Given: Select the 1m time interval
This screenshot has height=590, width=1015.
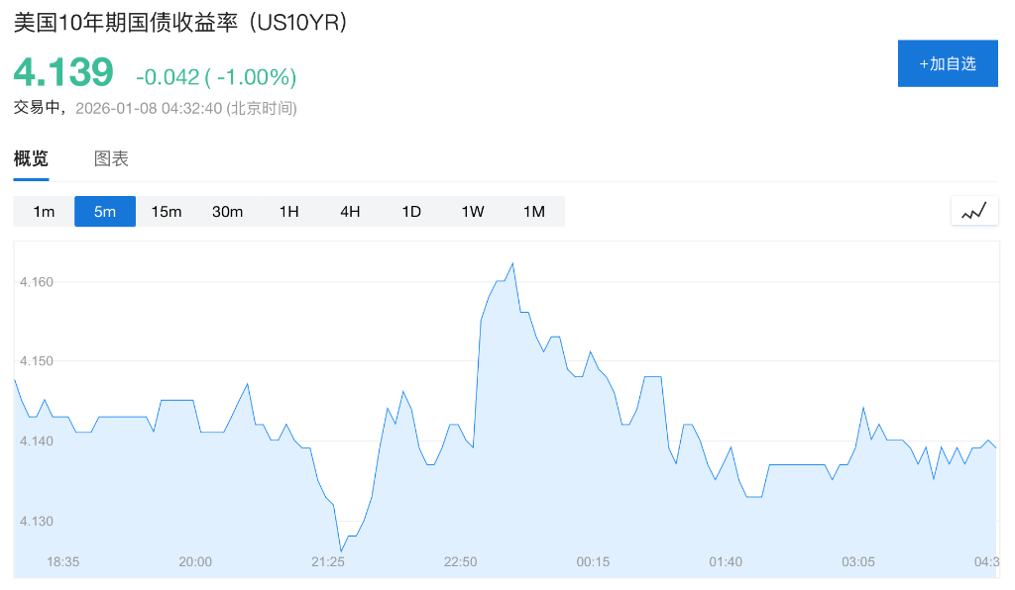Looking at the screenshot, I should point(44,211).
